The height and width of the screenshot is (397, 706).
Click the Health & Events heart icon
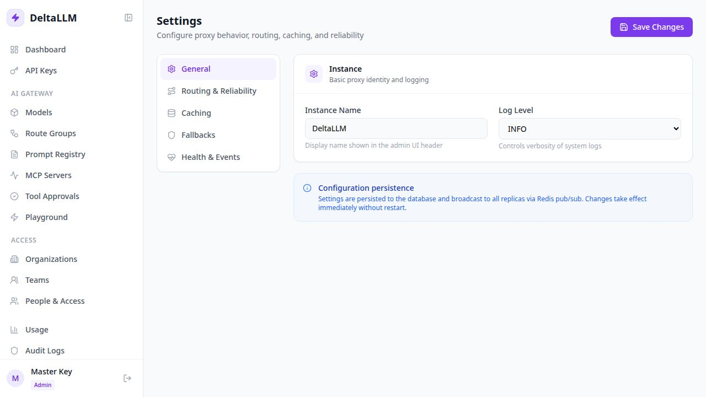point(172,157)
